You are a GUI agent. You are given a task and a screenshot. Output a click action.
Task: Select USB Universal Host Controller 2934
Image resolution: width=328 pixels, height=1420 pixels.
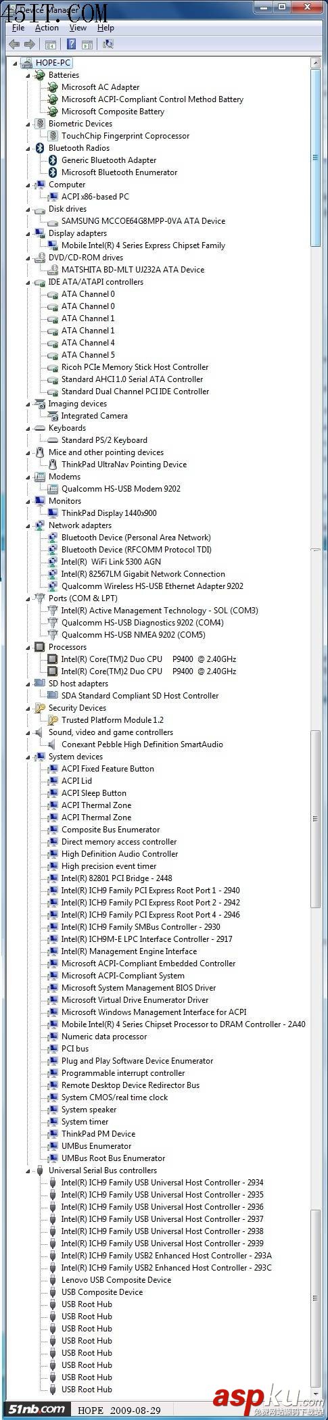[162, 1183]
